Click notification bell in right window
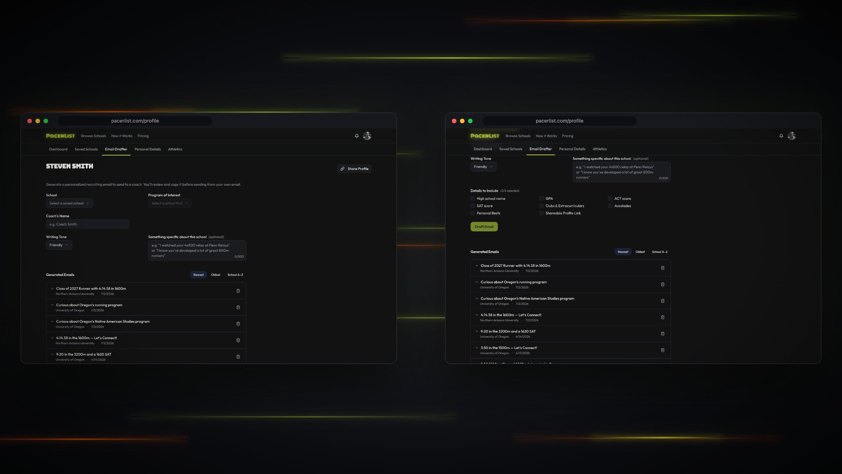 (781, 136)
